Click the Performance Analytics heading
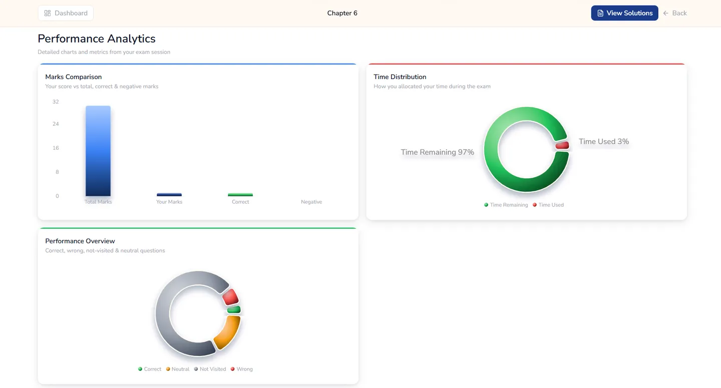Image resolution: width=721 pixels, height=388 pixels. (97, 39)
